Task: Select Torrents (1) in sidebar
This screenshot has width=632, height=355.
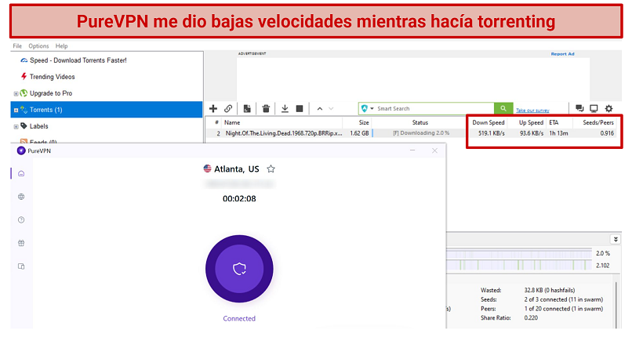Action: pyautogui.click(x=107, y=110)
